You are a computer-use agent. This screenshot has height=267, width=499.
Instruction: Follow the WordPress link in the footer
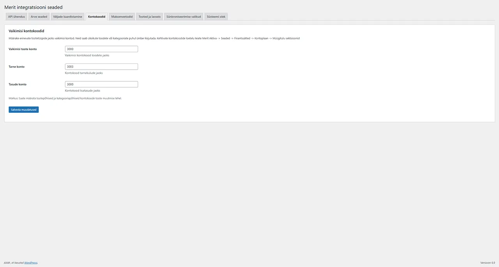(31, 263)
